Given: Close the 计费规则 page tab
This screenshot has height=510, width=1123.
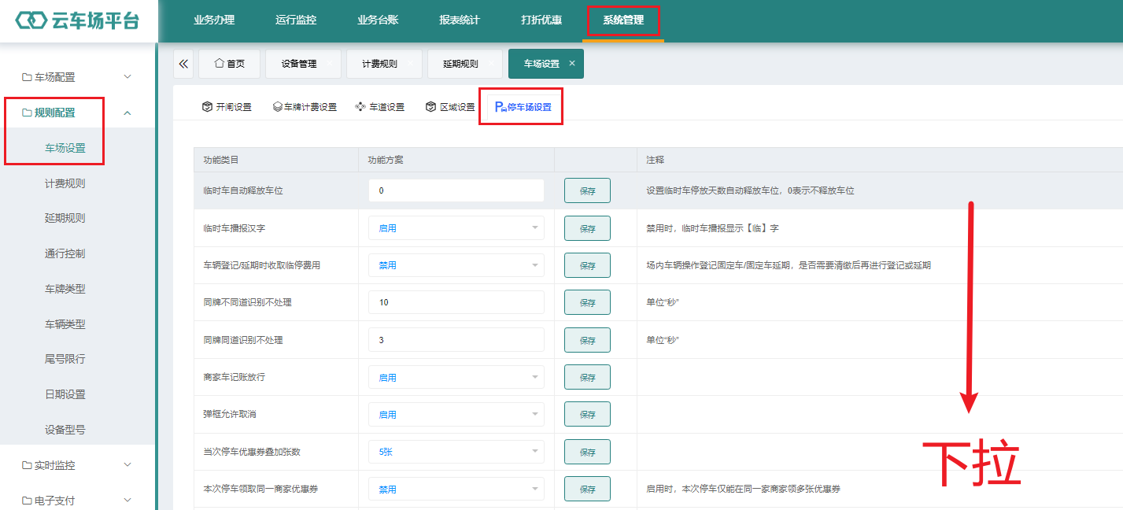Looking at the screenshot, I should click(x=410, y=64).
